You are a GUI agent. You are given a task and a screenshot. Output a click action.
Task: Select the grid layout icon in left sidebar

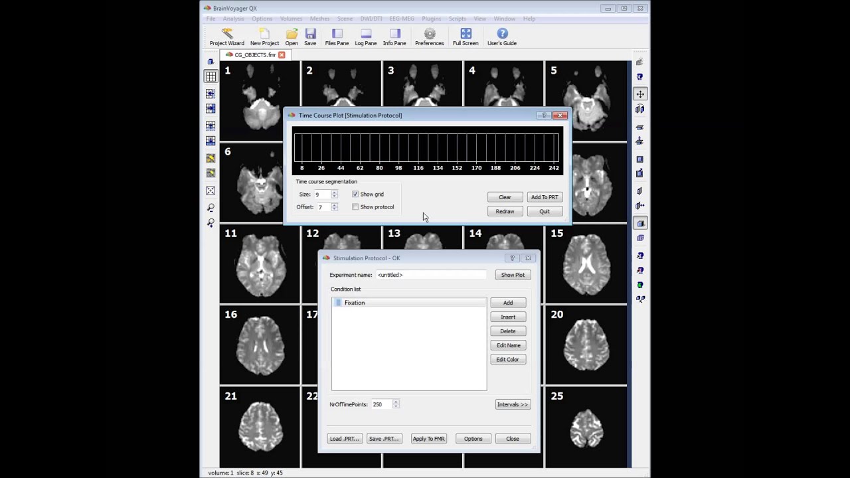point(211,77)
